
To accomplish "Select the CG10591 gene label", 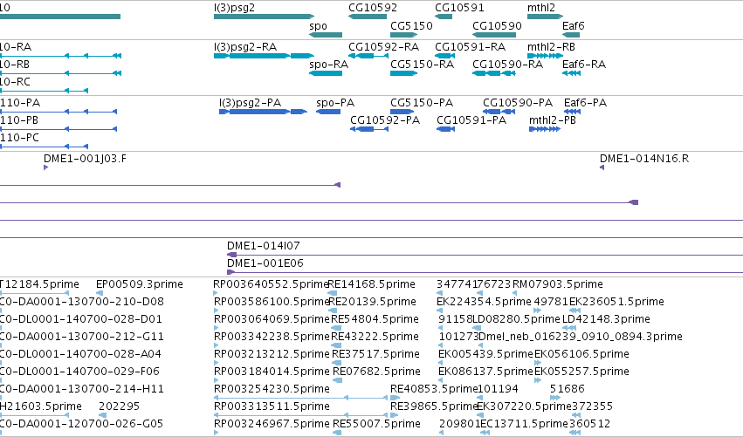I will pyautogui.click(x=459, y=8).
